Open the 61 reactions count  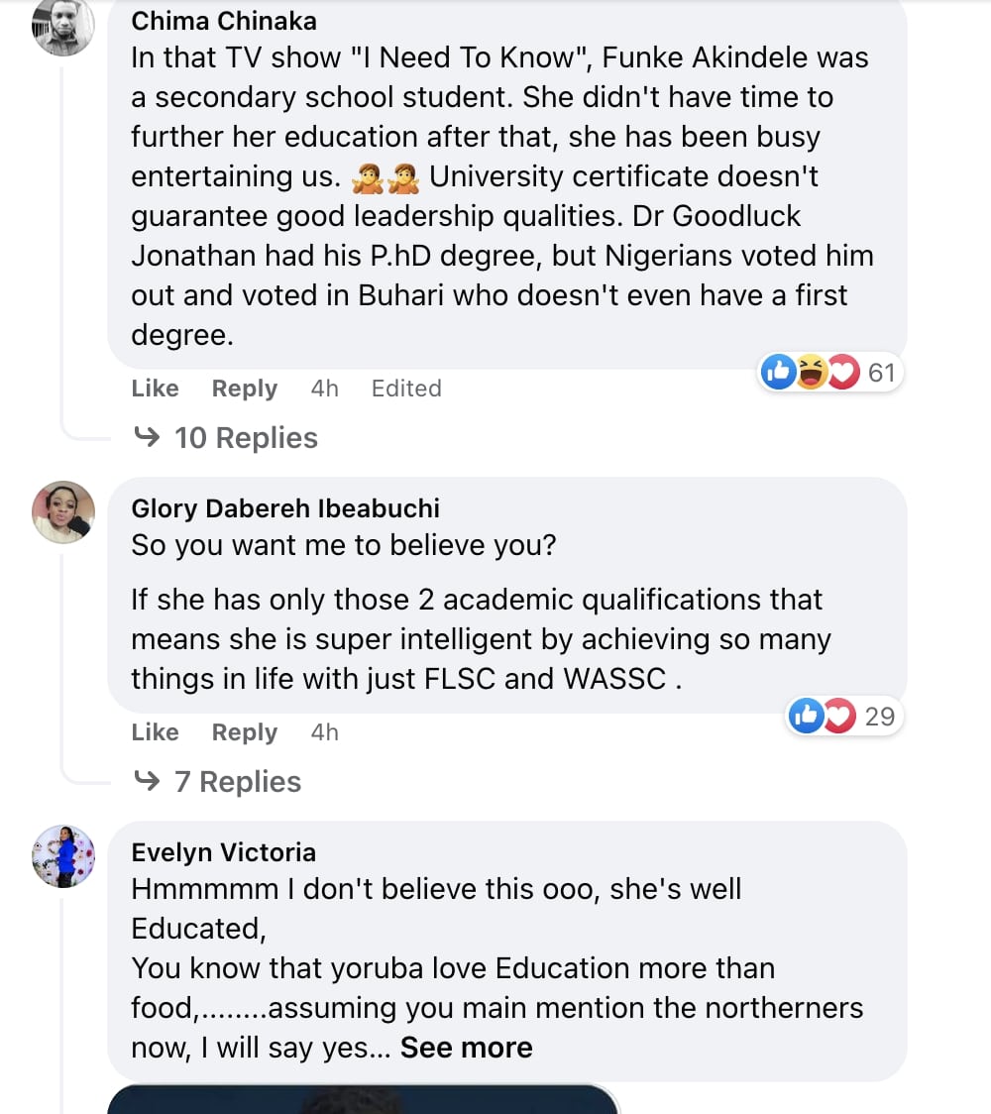(881, 373)
